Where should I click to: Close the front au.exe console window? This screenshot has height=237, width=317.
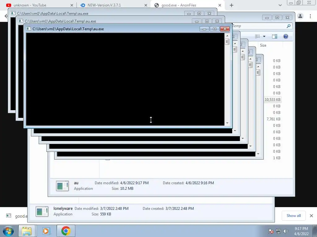[x=225, y=29]
